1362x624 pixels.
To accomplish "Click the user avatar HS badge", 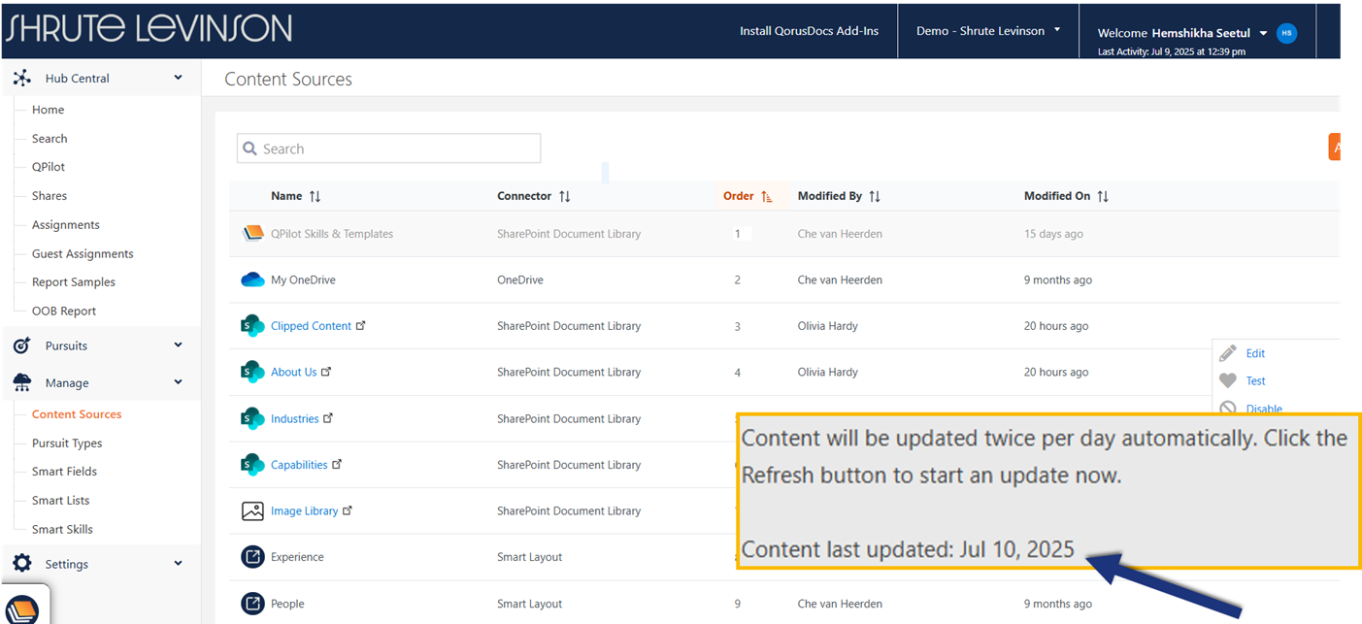I will click(1286, 33).
